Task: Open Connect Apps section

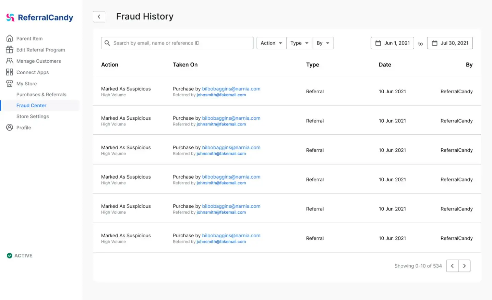Action: coord(33,72)
